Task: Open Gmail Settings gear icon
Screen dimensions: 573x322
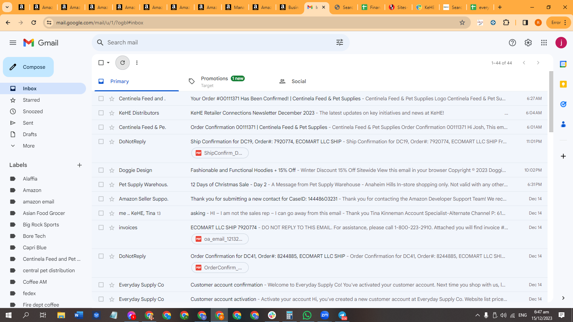Action: tap(528, 43)
